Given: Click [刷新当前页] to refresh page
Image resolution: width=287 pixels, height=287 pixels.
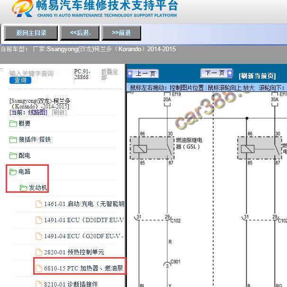Looking at the screenshot, I should 257,76.
